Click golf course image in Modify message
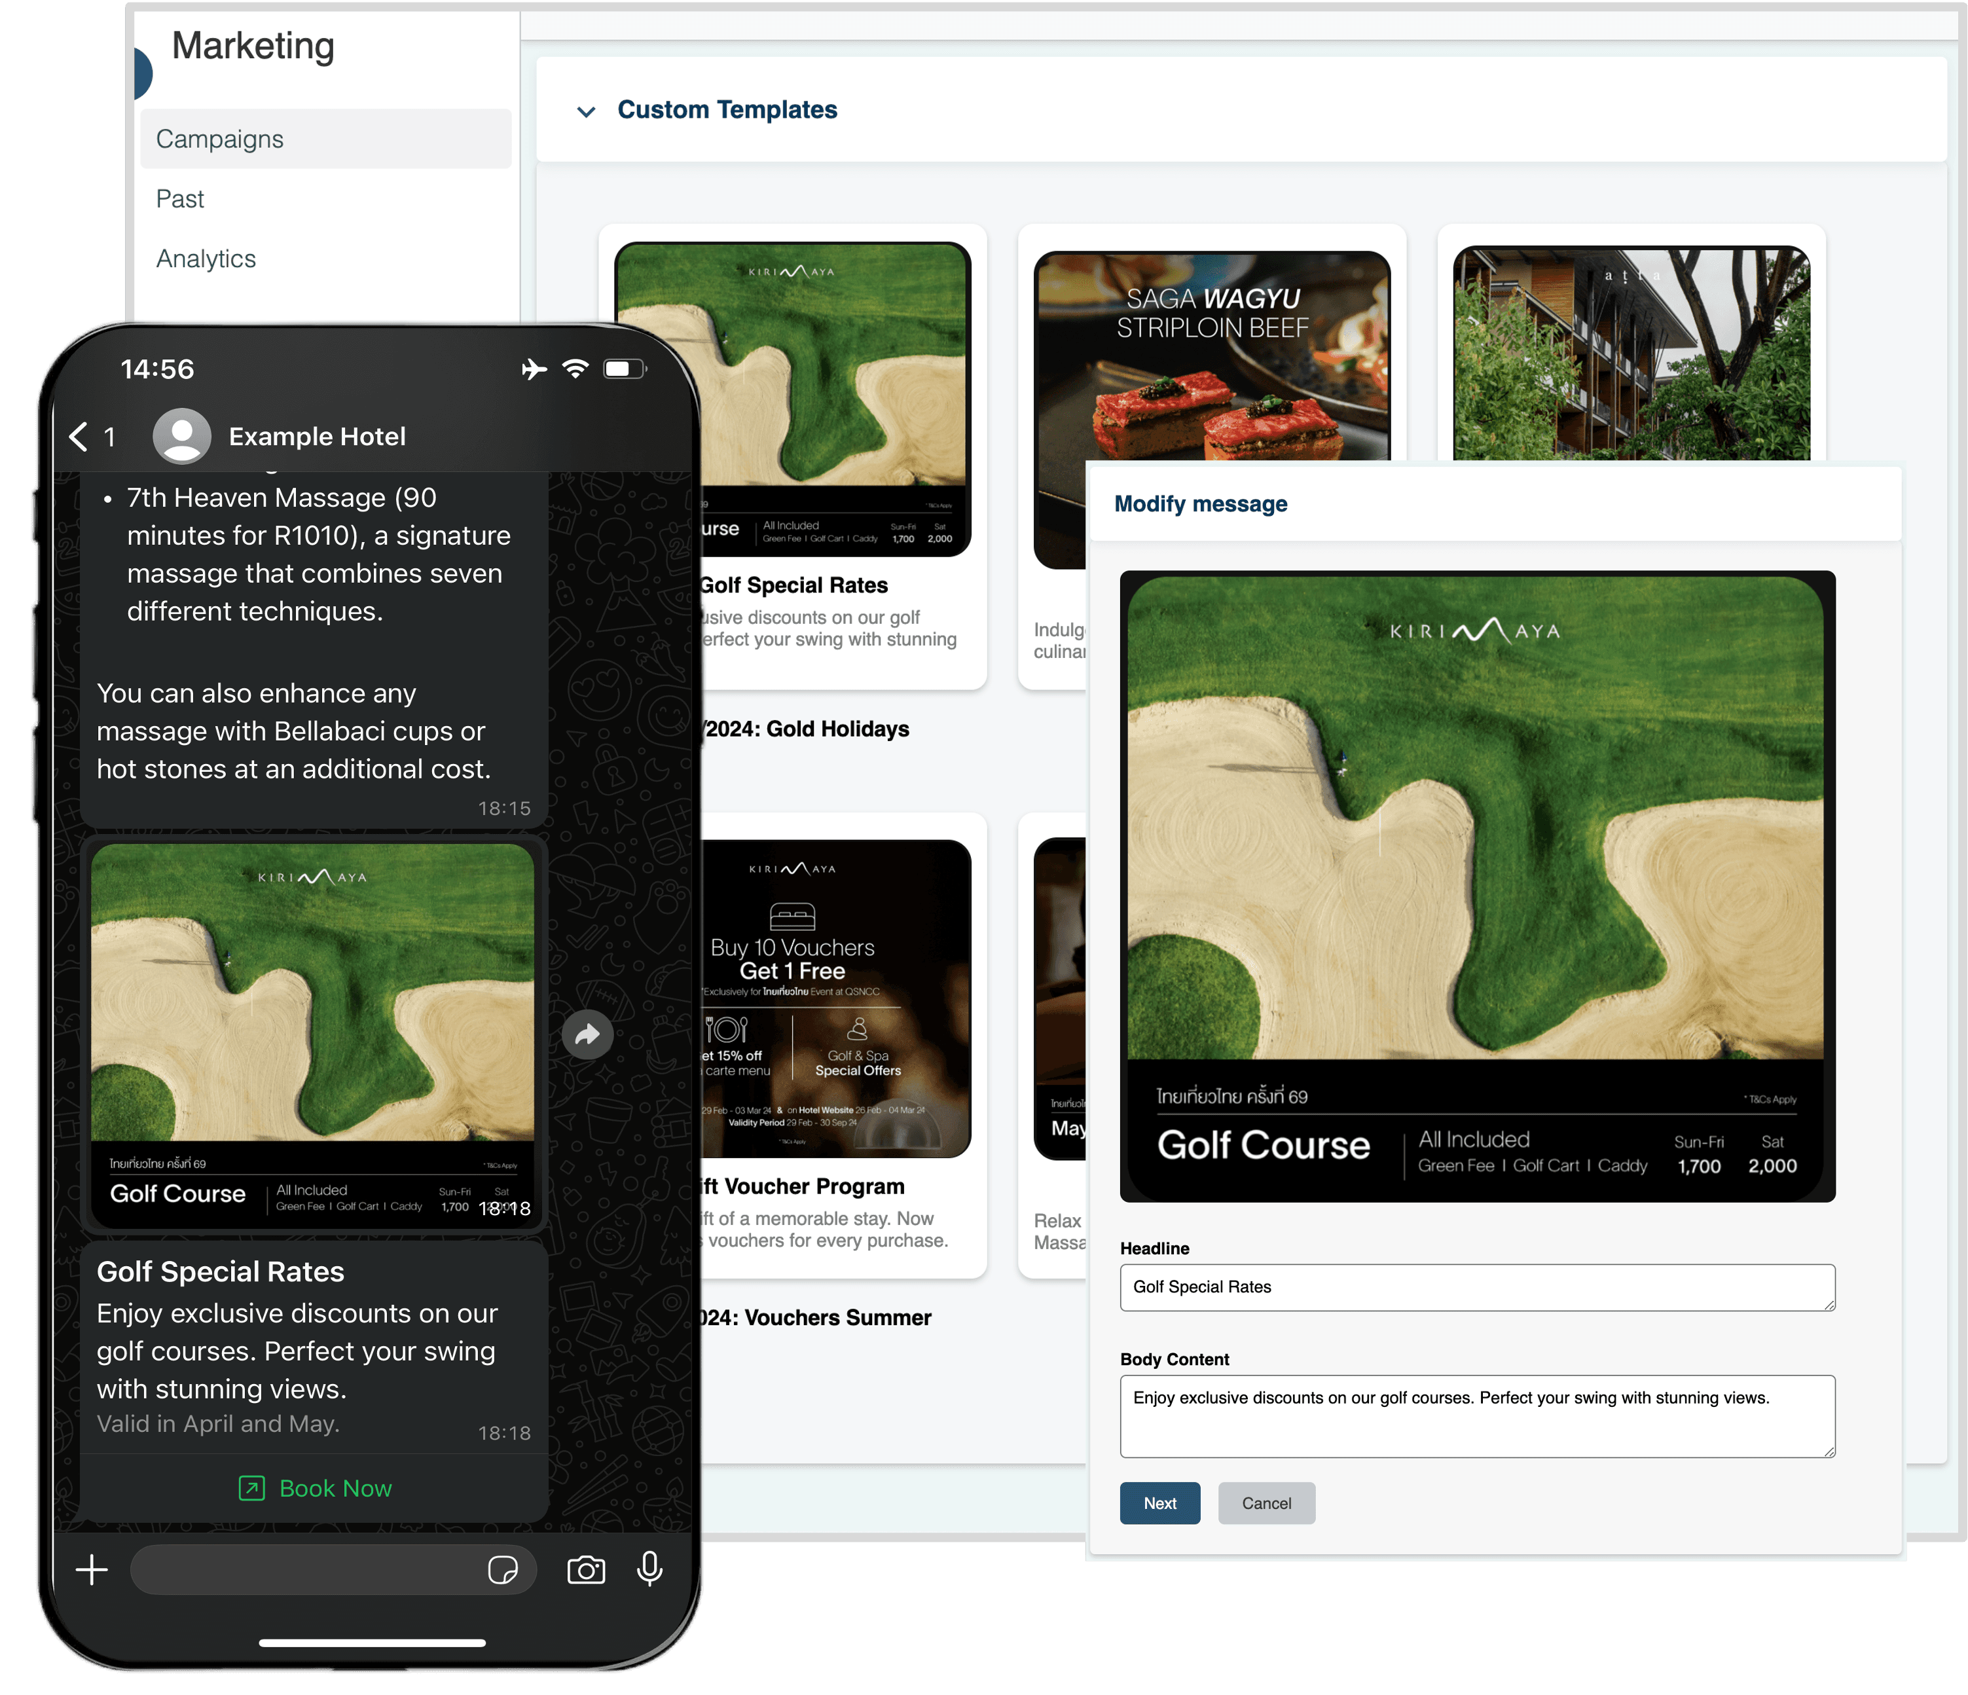 coord(1477,886)
